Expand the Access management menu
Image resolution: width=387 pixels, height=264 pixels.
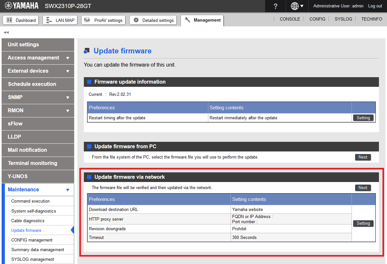click(x=38, y=58)
